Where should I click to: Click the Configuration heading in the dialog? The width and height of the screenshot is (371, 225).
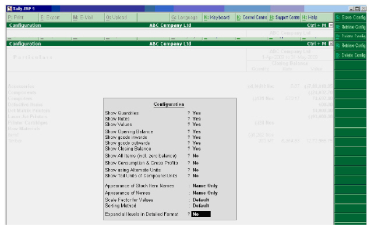pyautogui.click(x=169, y=104)
